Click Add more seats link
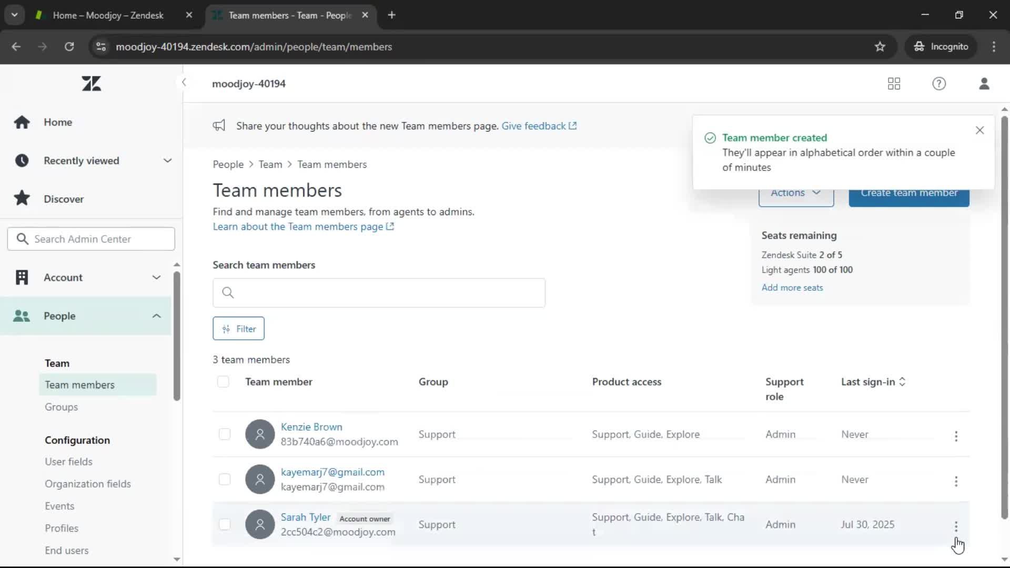The image size is (1010, 568). pyautogui.click(x=792, y=288)
